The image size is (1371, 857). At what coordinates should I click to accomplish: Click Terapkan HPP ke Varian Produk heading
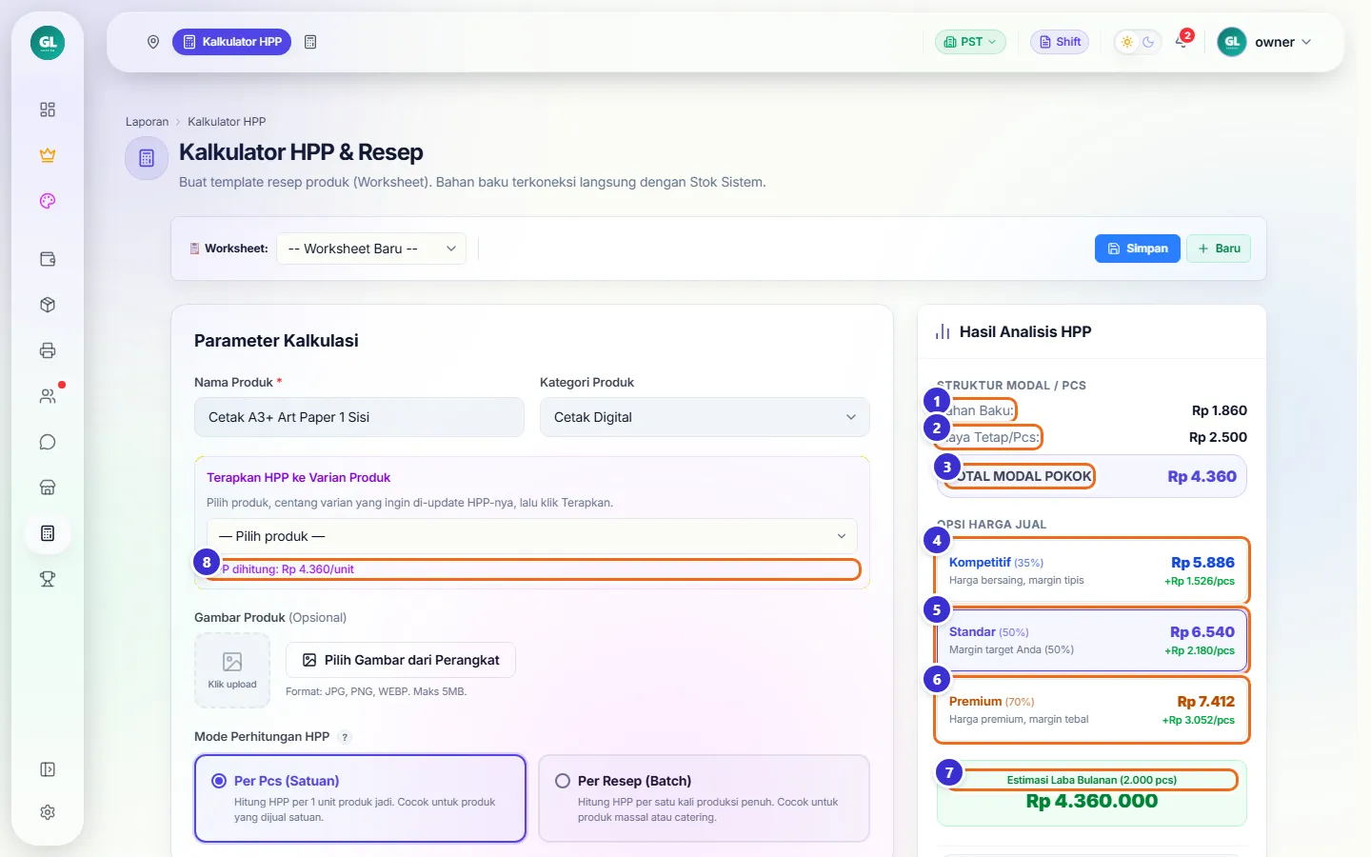pos(298,478)
